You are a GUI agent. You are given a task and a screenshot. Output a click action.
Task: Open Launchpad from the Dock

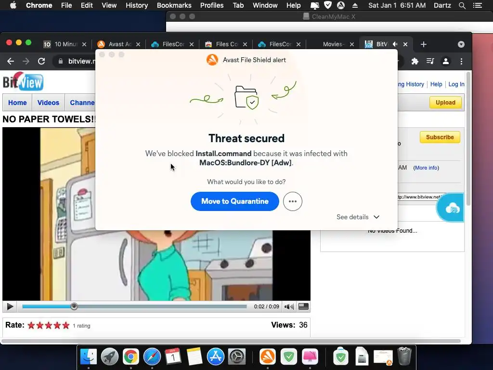[110, 357]
